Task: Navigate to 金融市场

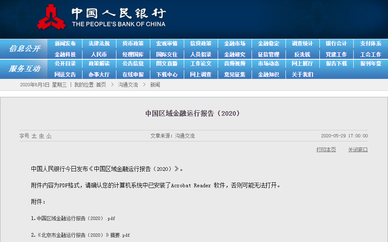Action: click(x=234, y=44)
